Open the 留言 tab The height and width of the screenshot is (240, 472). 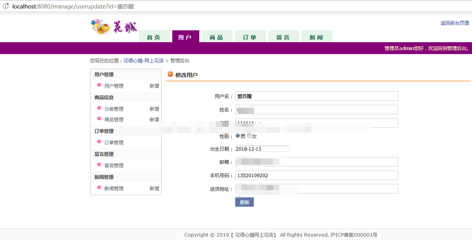click(283, 36)
